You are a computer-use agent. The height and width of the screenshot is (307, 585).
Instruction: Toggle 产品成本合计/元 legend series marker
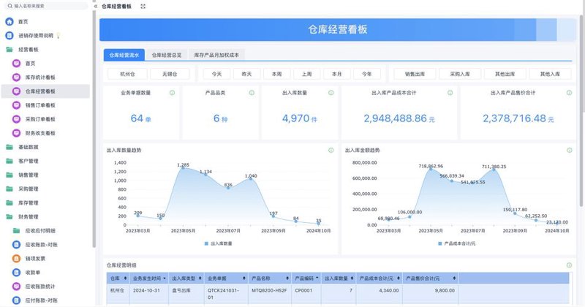pos(440,243)
